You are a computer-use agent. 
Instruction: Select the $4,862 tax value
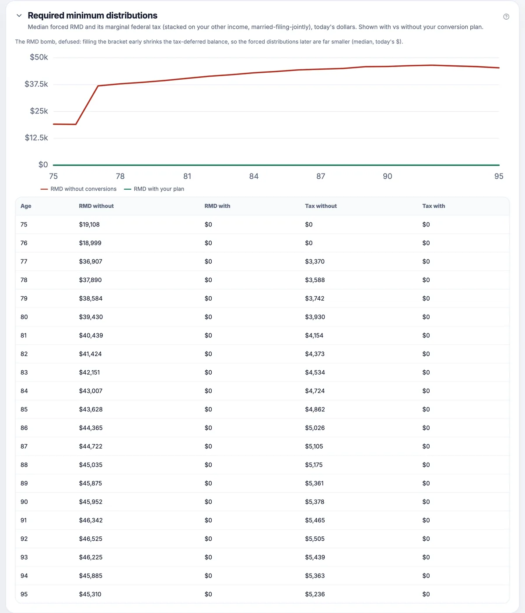[315, 409]
